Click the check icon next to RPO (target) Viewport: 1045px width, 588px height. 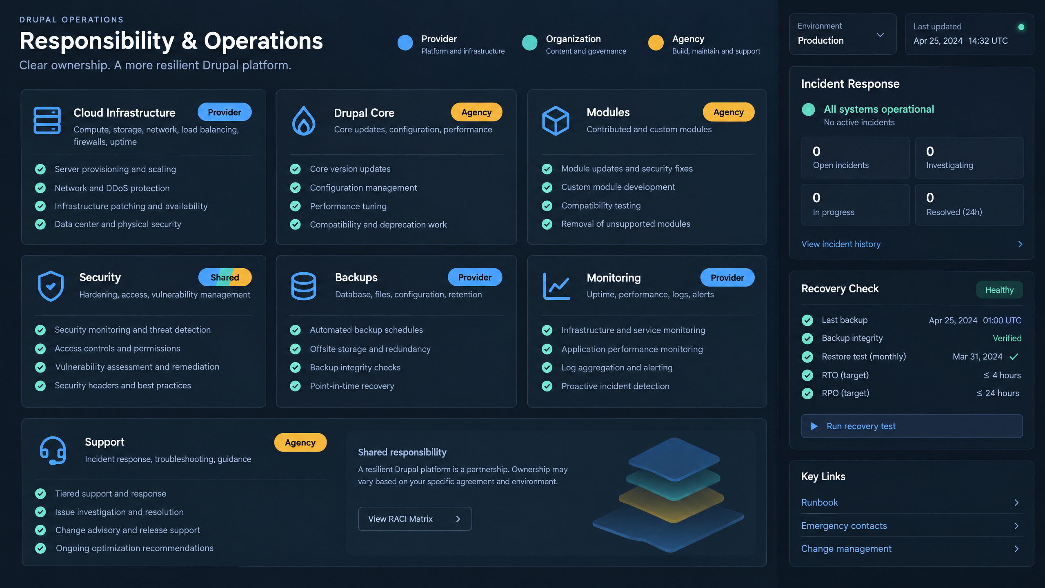(x=807, y=394)
